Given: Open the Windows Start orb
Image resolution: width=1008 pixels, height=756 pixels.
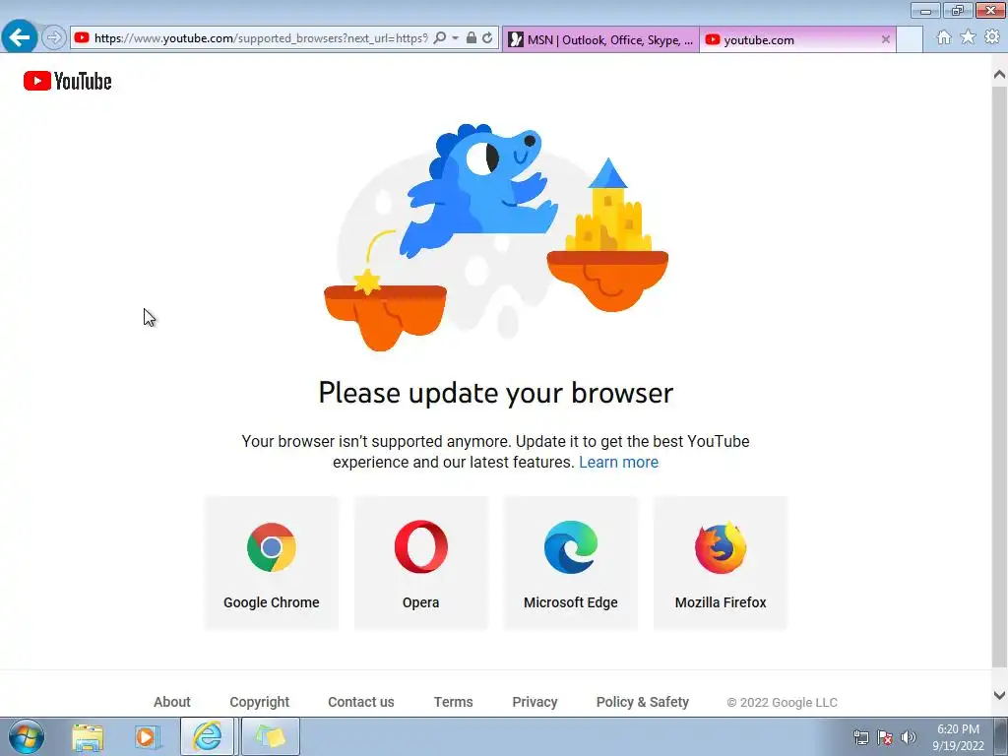Looking at the screenshot, I should [x=27, y=736].
